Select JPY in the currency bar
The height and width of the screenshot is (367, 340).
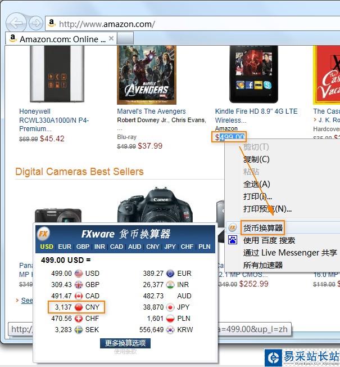click(x=170, y=247)
